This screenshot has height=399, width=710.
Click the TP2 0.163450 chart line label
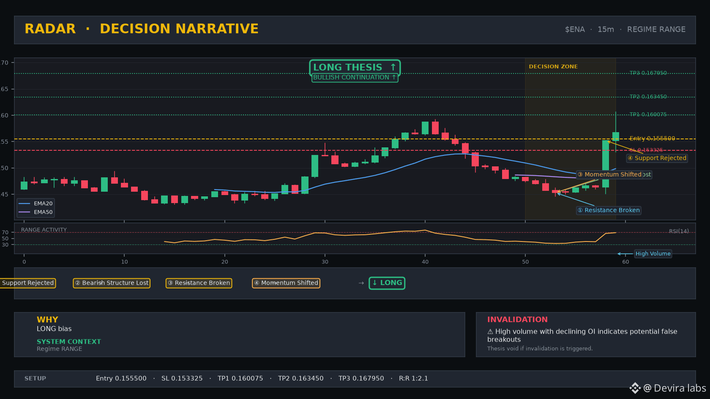648,97
